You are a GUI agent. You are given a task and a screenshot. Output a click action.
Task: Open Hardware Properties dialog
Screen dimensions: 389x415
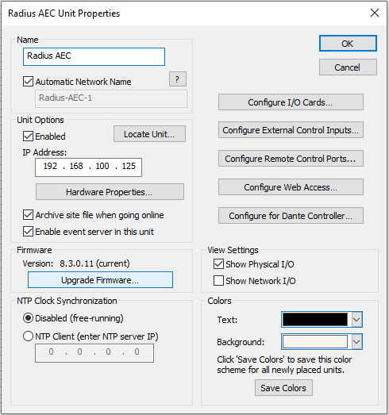coord(110,191)
